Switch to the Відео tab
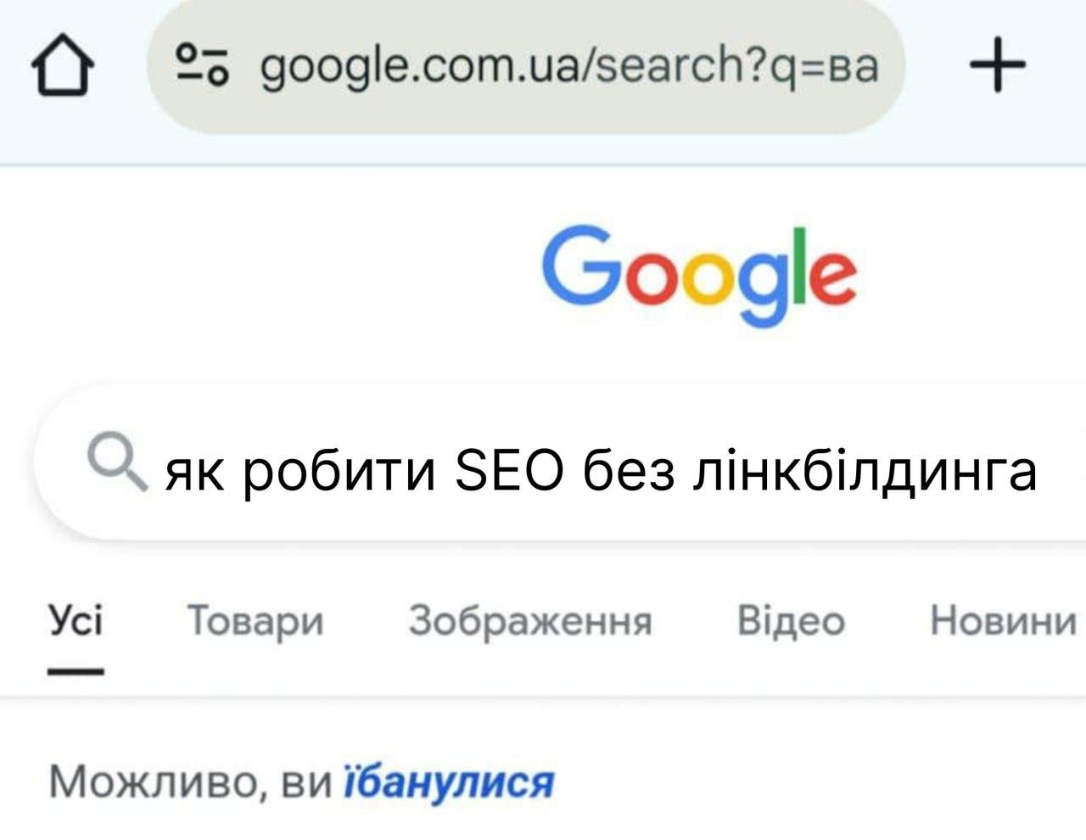1086x840 pixels. tap(791, 620)
